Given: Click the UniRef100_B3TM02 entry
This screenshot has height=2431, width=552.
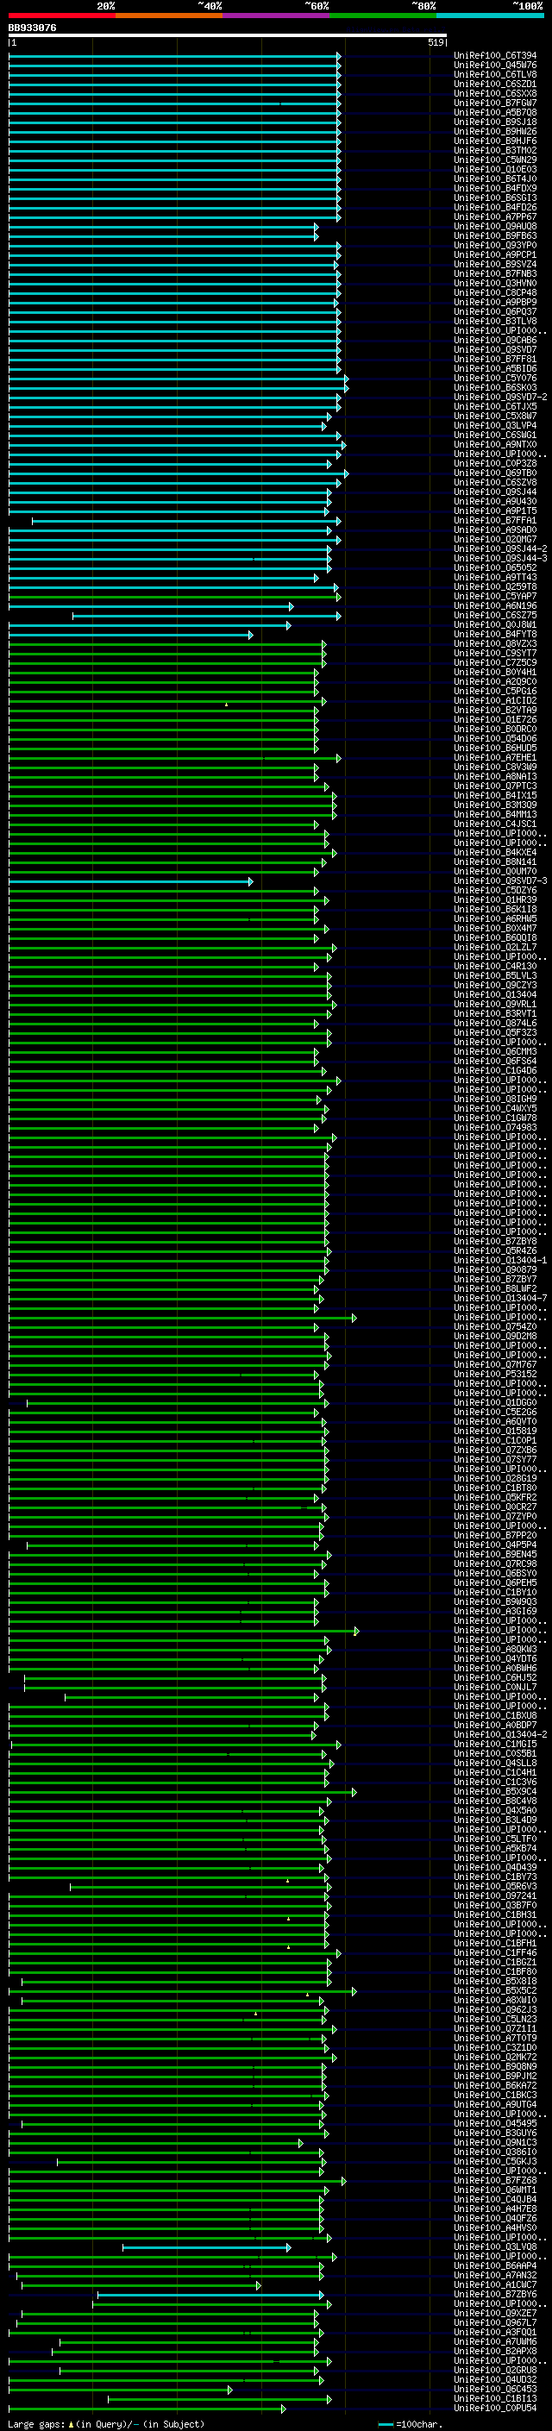Looking at the screenshot, I should [495, 150].
